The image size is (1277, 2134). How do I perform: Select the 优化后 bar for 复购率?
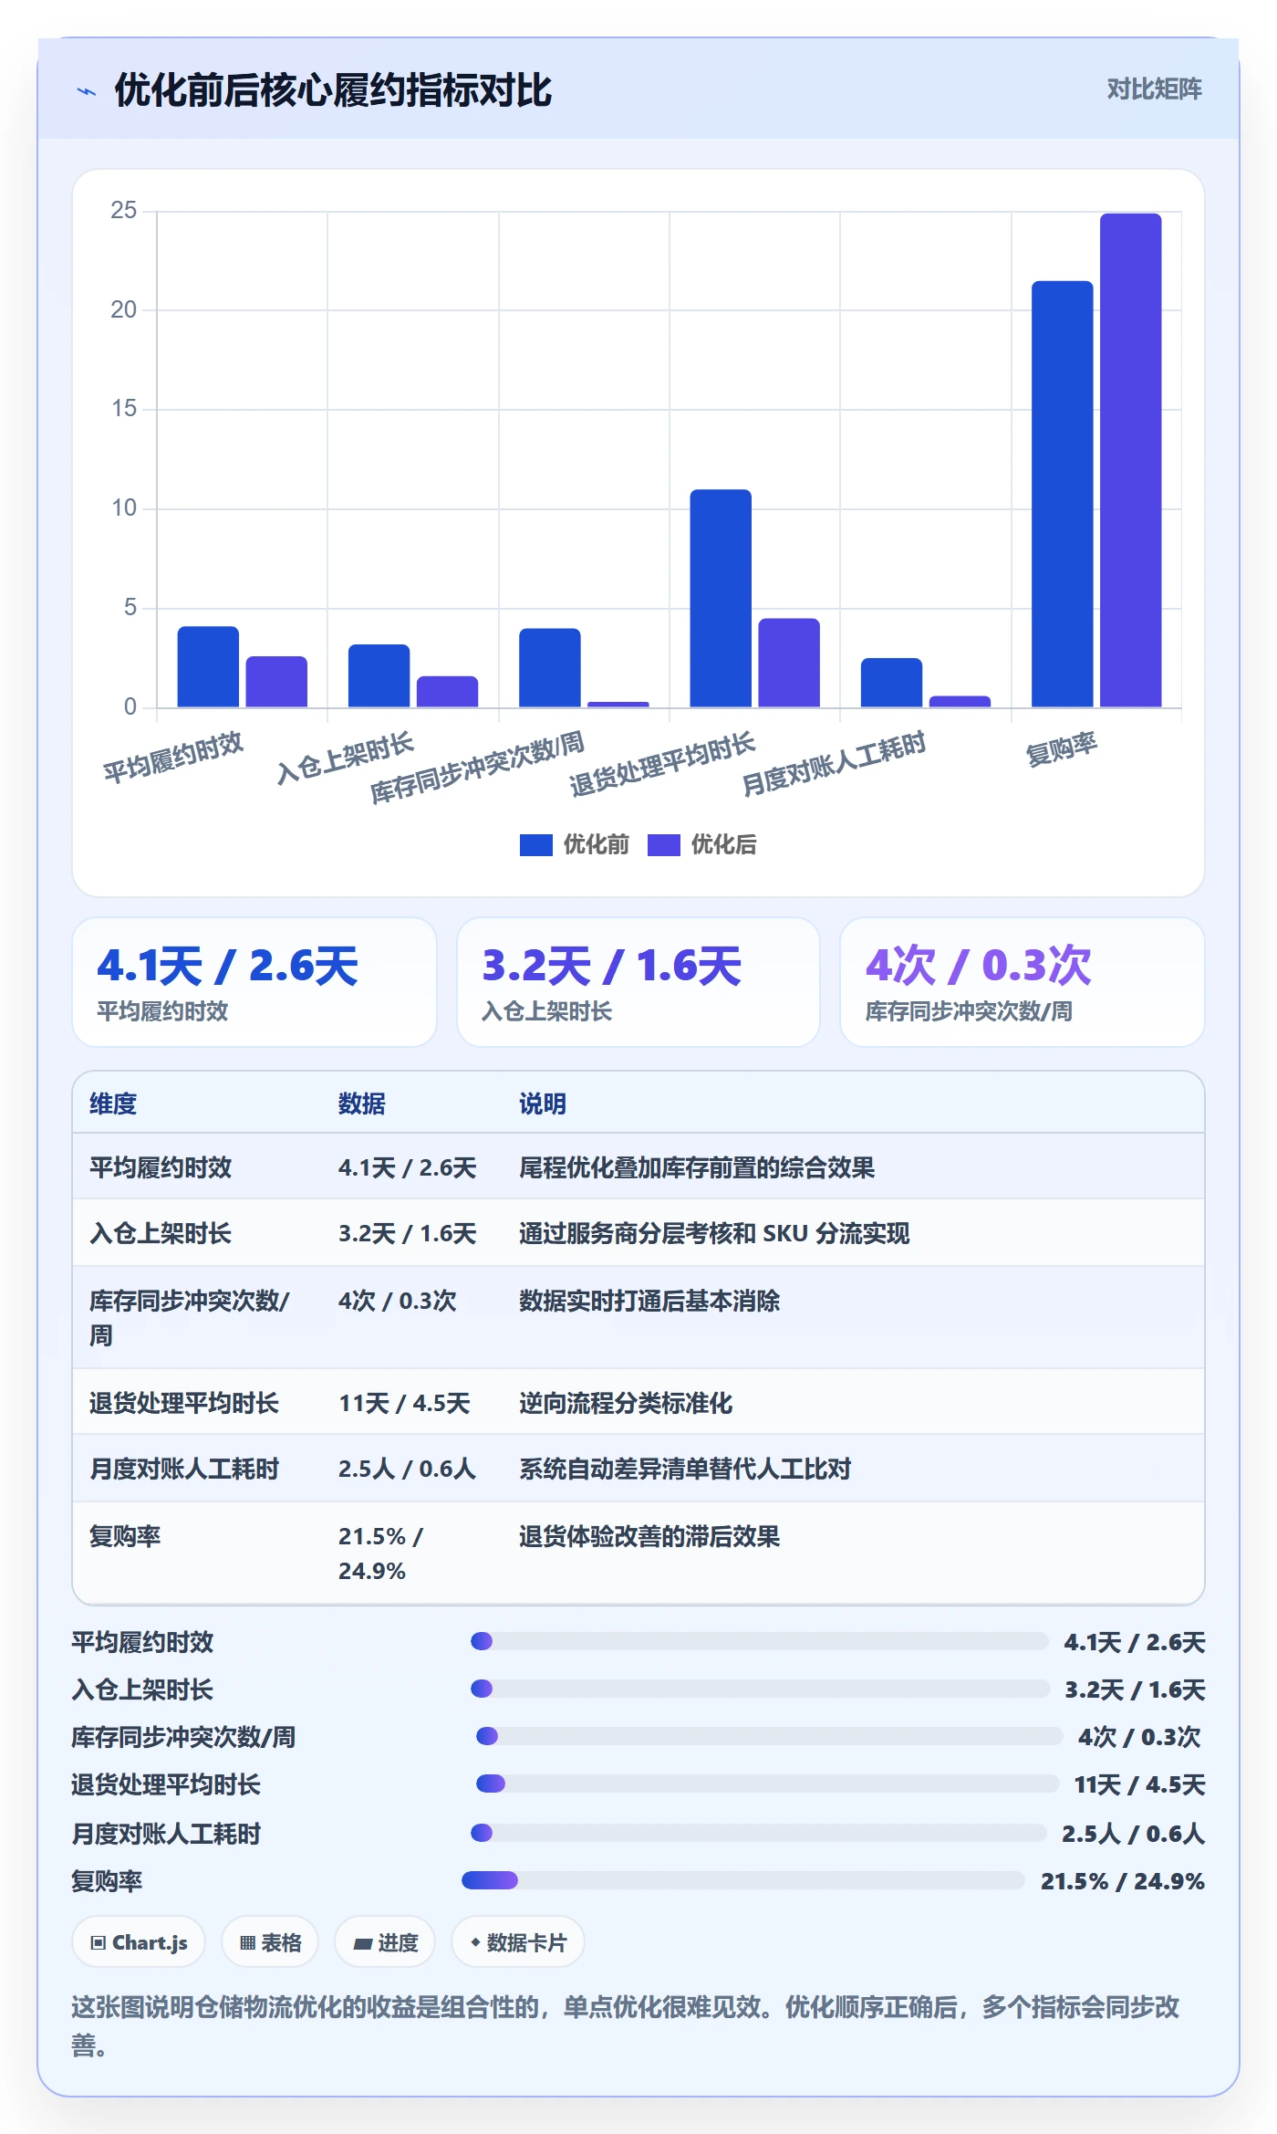click(1130, 460)
